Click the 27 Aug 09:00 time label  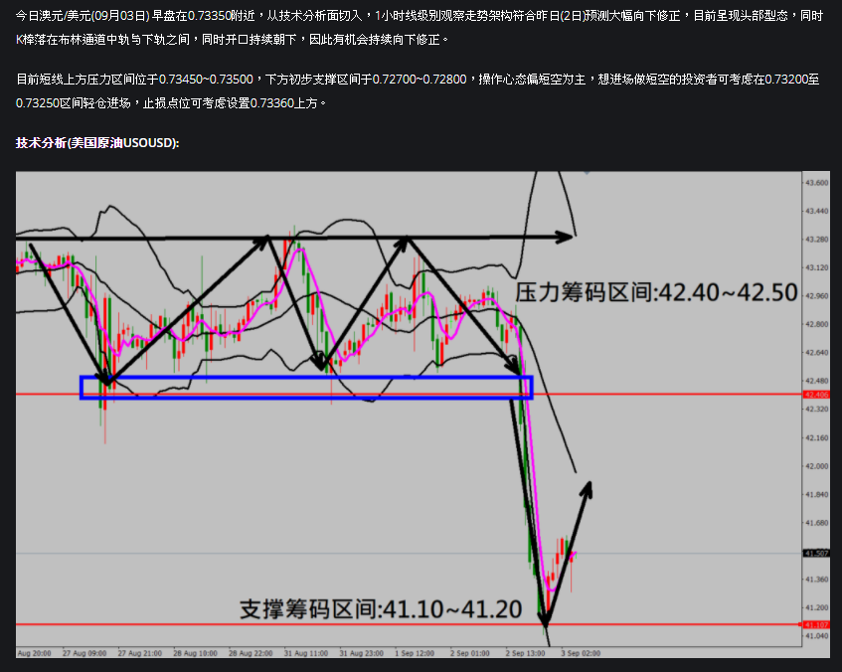pyautogui.click(x=84, y=654)
